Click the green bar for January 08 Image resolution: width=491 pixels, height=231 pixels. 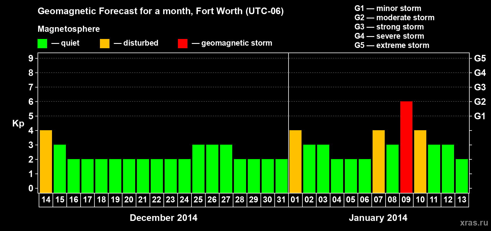pos(393,169)
